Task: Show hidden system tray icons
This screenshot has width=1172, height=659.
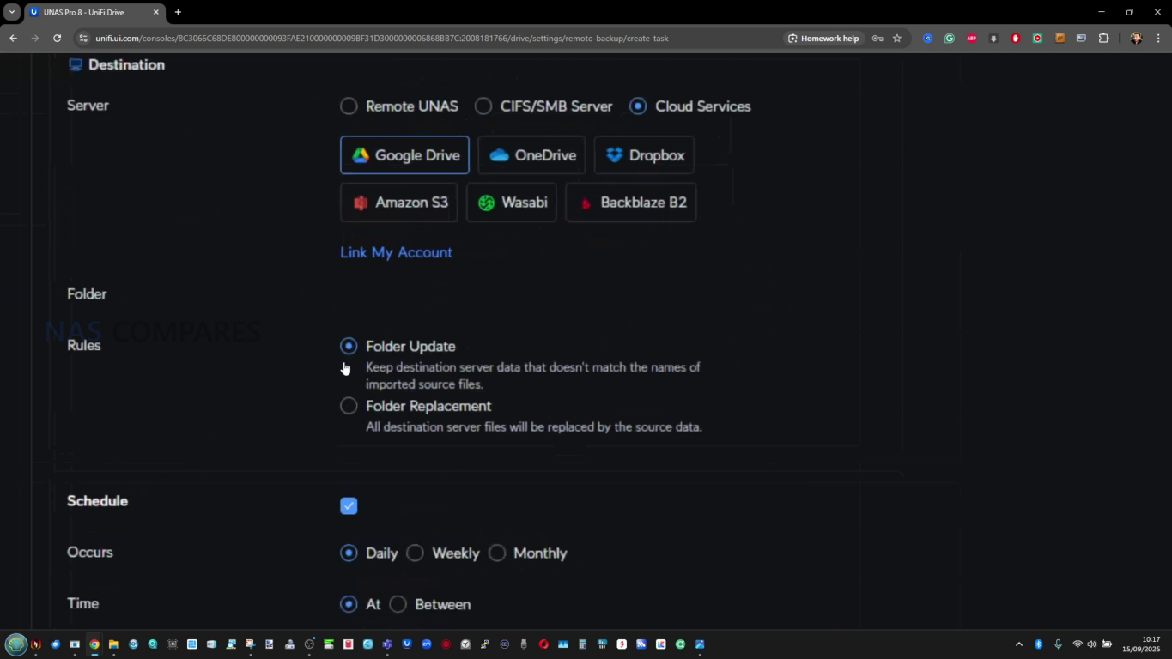Action: pos(1019,644)
